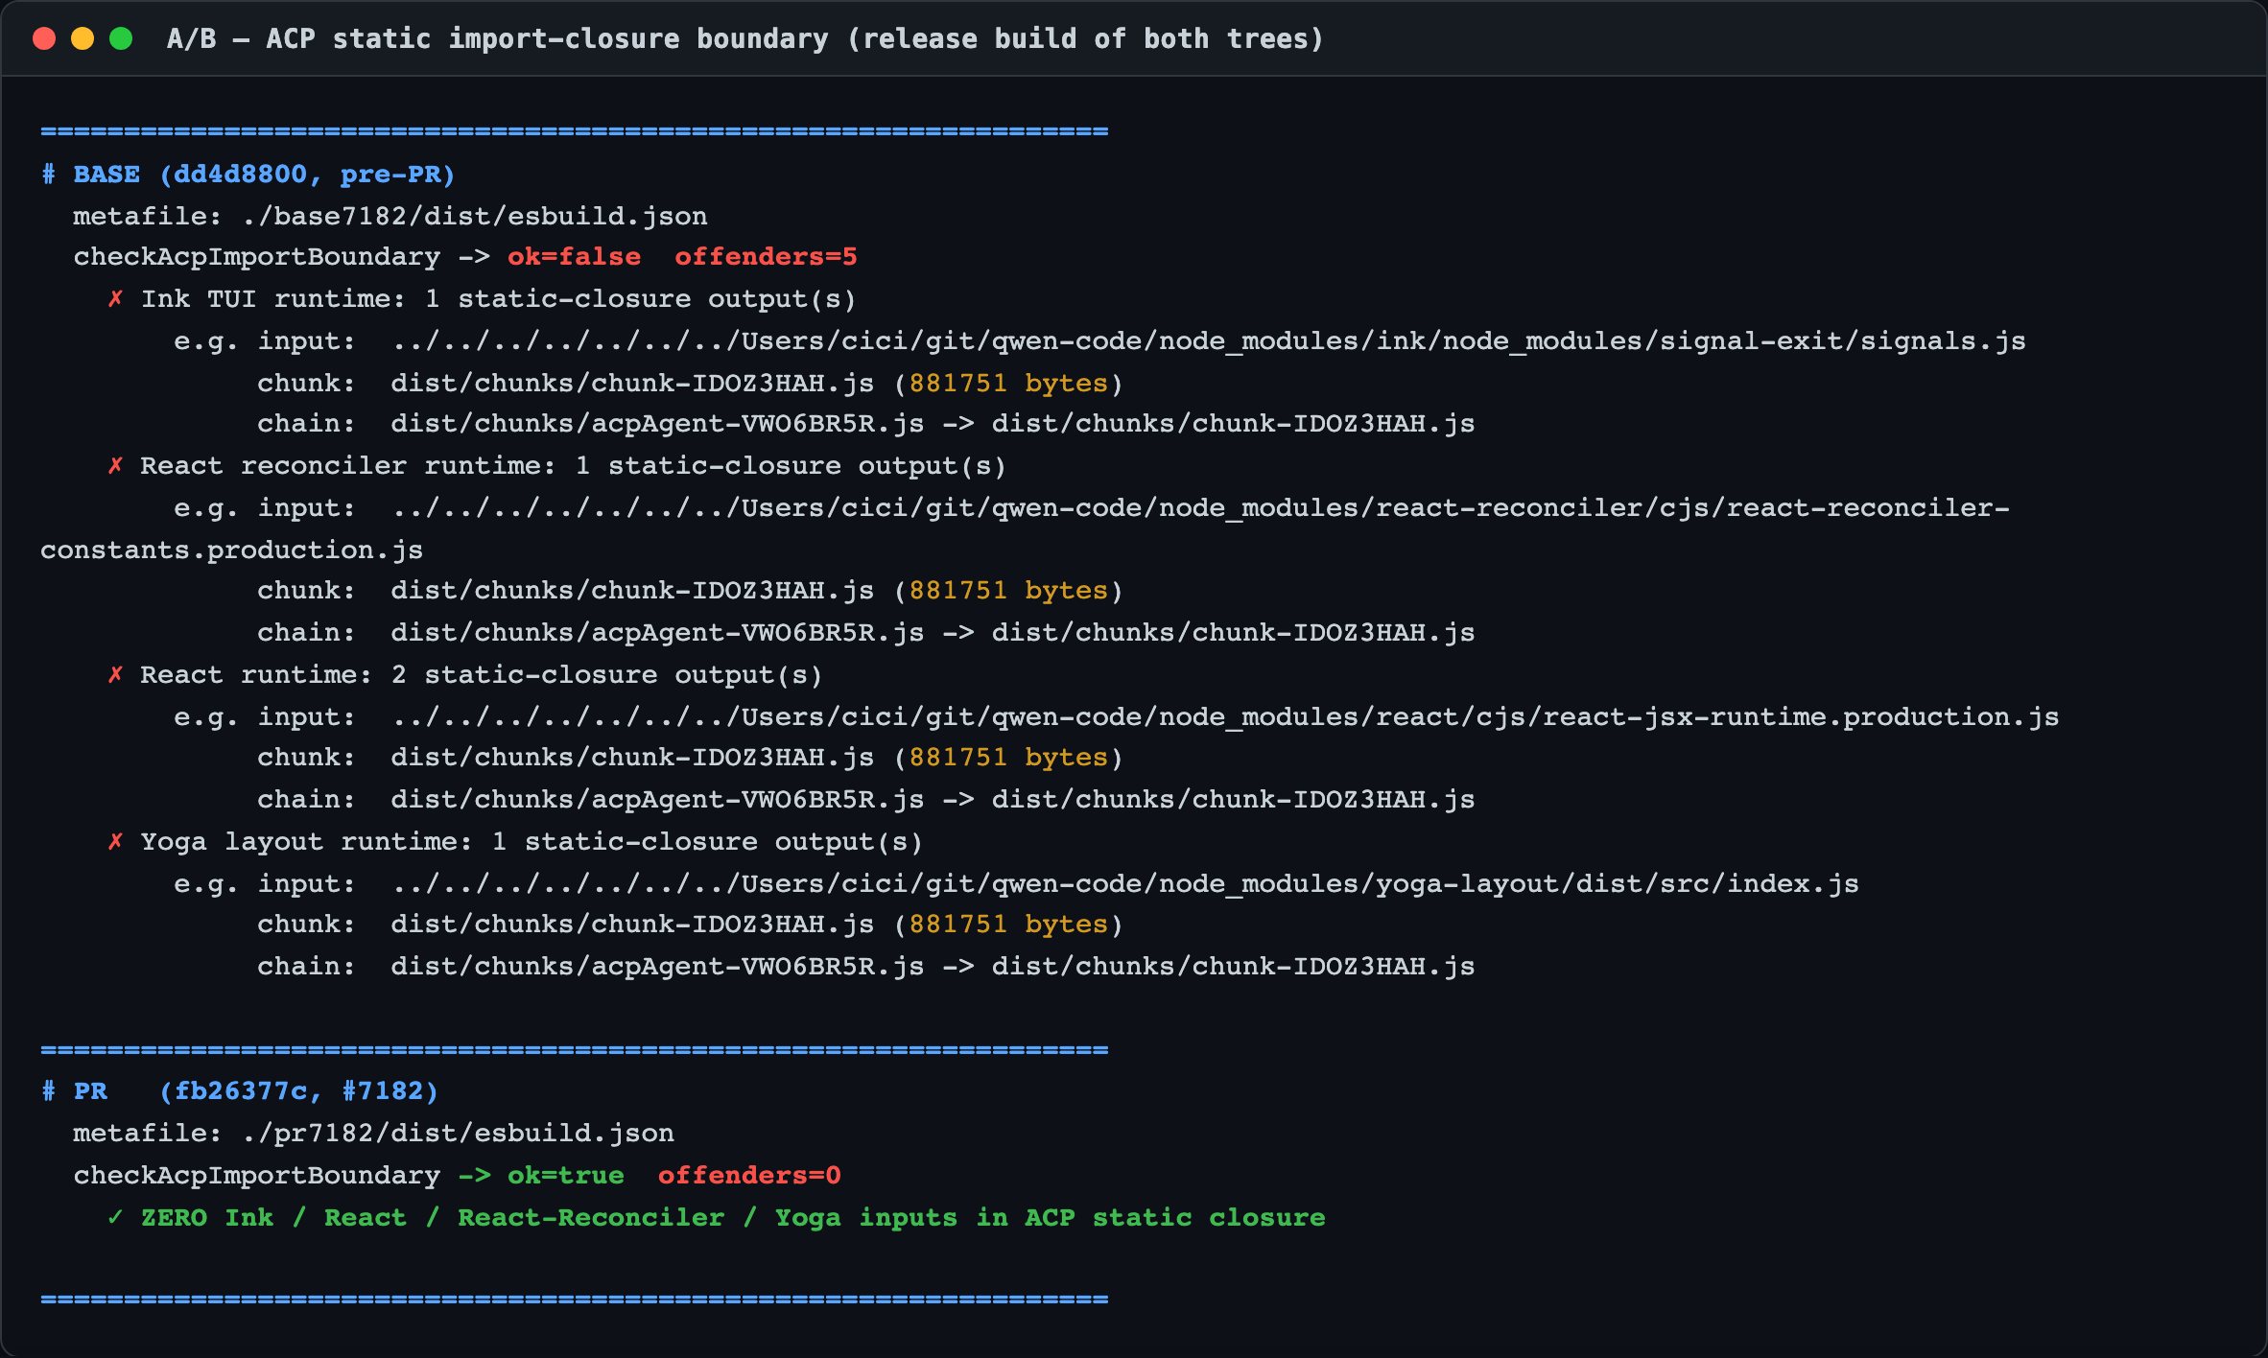Select the red 'ok=false' result
The image size is (2268, 1358).
(x=574, y=257)
